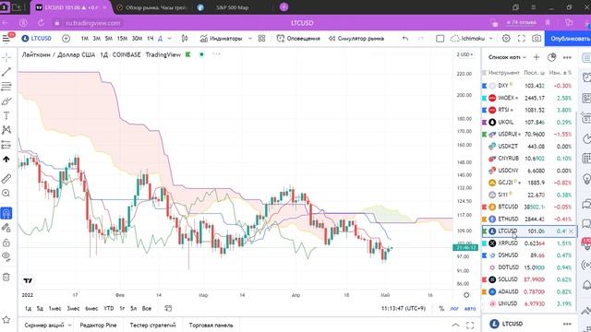Open the main hamburger menu
The width and height of the screenshot is (591, 332).
pos(6,39)
